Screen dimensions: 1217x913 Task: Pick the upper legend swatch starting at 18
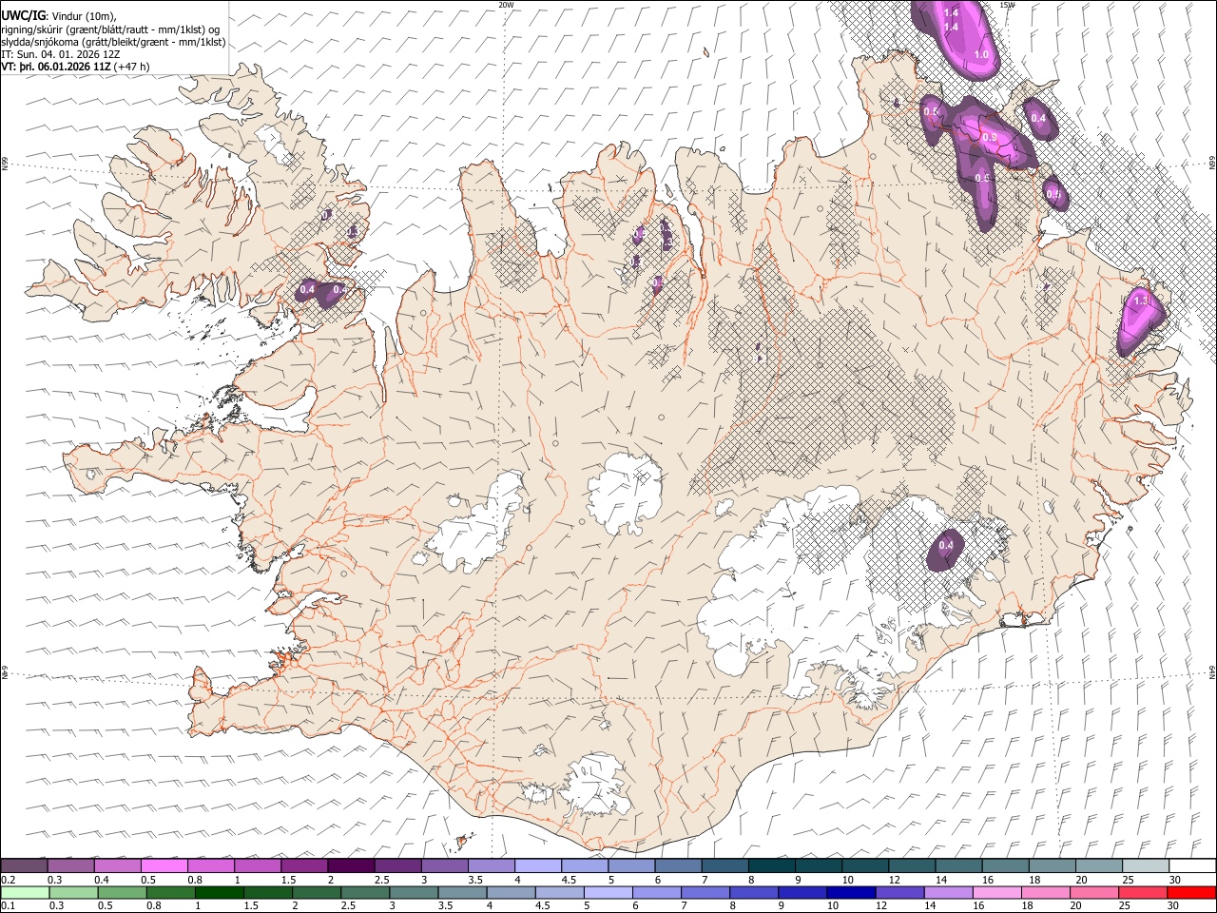(x=1053, y=865)
